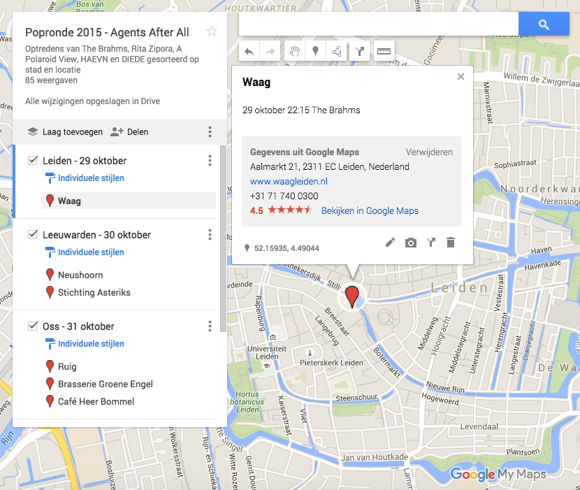580x490 pixels.
Task: Click the Universiteit Leiden map label
Action: pos(267,352)
